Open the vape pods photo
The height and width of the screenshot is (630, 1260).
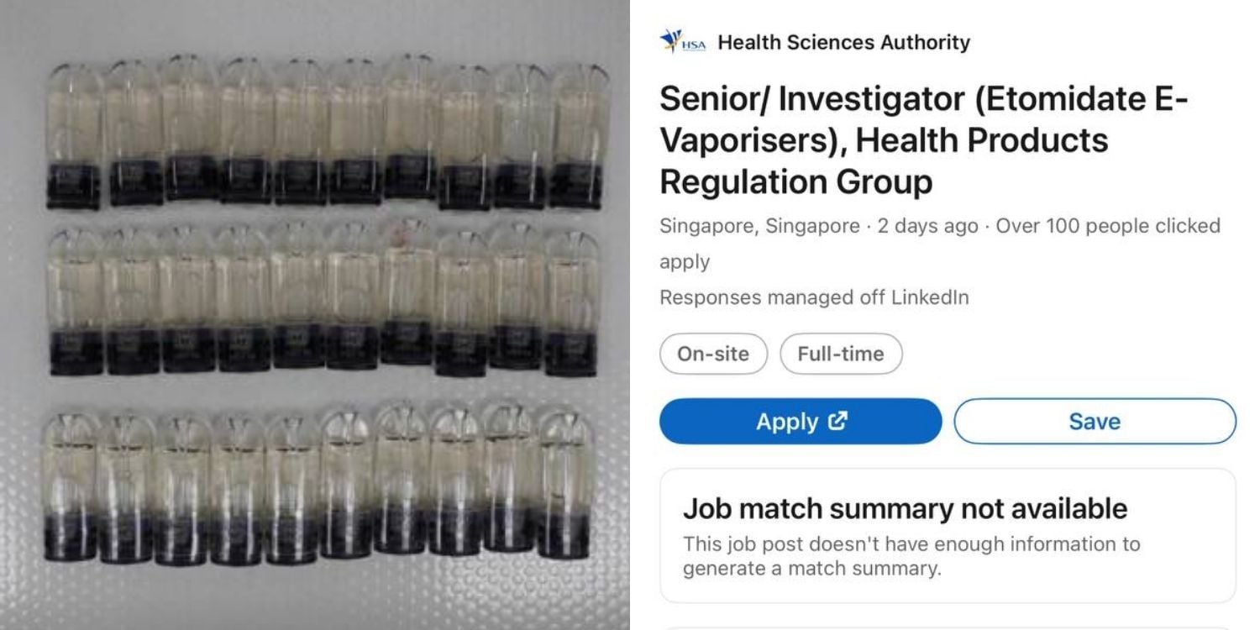(315, 315)
